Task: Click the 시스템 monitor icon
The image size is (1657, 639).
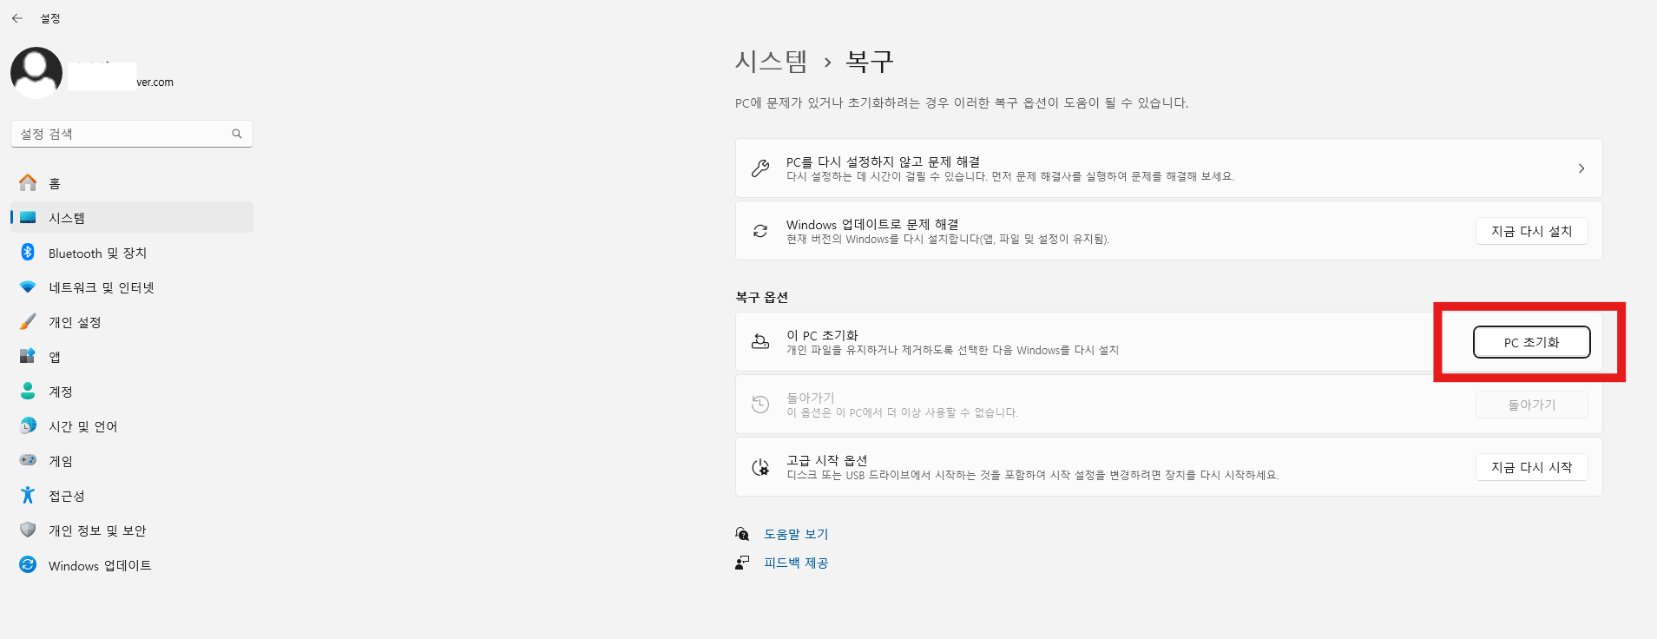Action: (28, 218)
